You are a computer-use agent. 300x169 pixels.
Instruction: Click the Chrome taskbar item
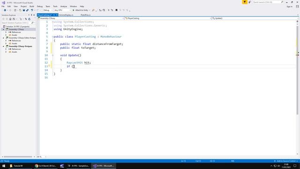coord(45,166)
